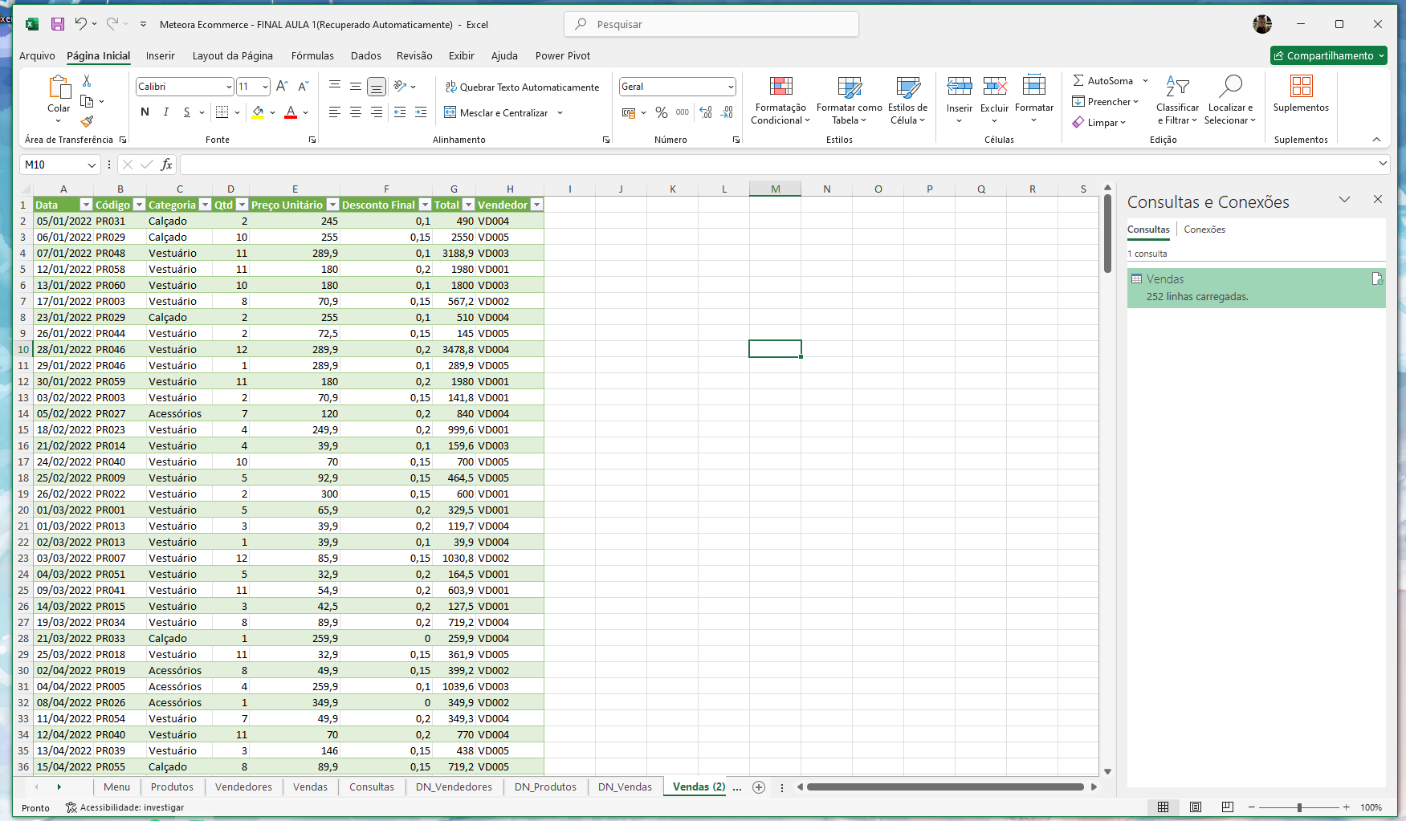Click the zoom slider in status bar
1406x821 pixels.
point(1299,807)
